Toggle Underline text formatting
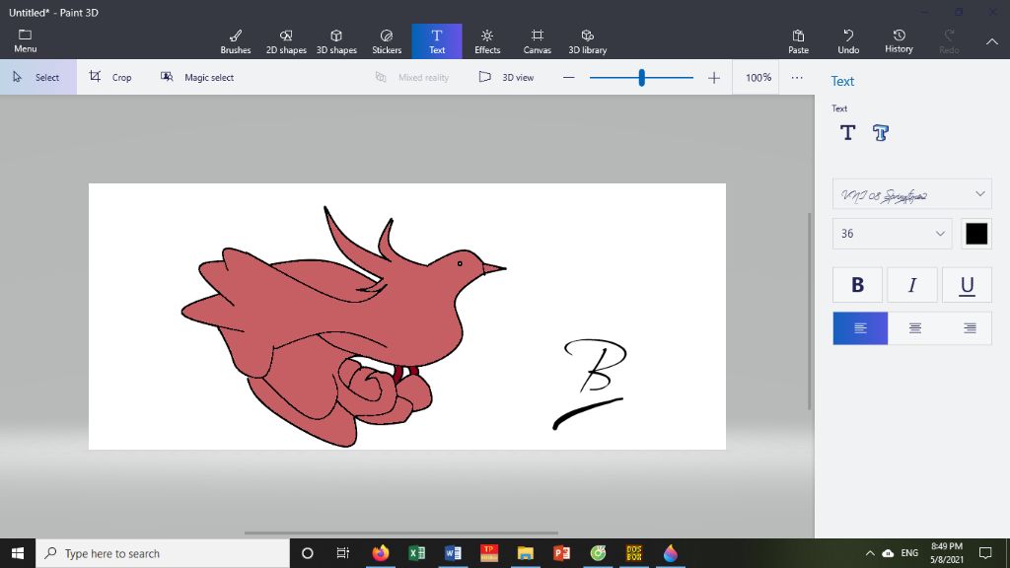The height and width of the screenshot is (568, 1010). 967,285
